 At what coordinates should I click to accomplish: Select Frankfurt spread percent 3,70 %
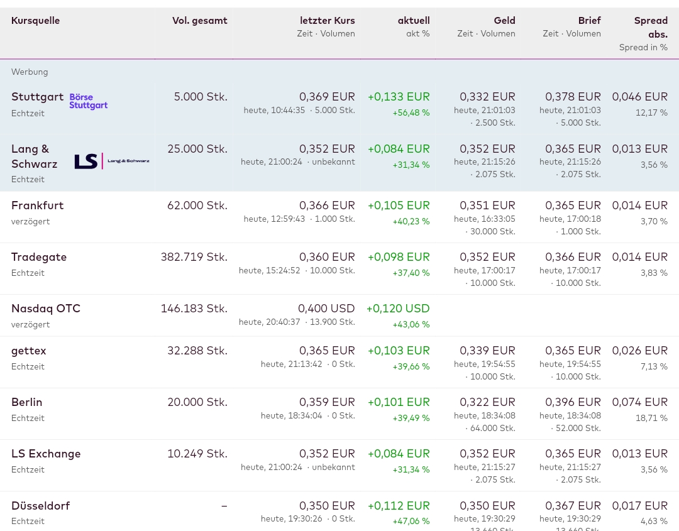[654, 221]
